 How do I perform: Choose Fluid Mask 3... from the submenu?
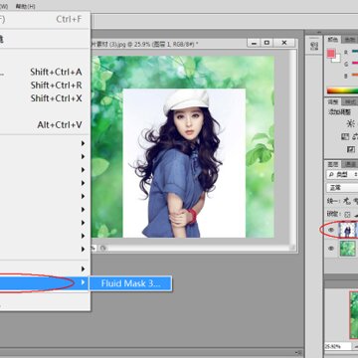130,283
